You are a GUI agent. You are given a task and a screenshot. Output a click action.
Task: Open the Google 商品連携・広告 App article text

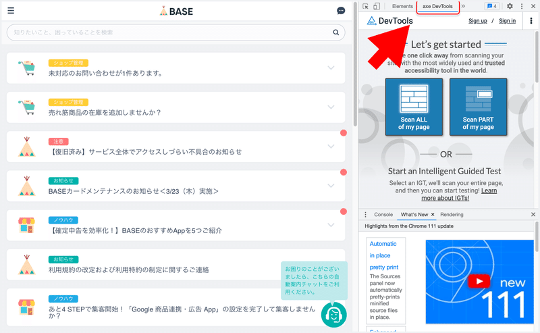coord(182,312)
